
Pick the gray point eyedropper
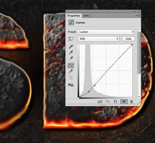(71, 52)
